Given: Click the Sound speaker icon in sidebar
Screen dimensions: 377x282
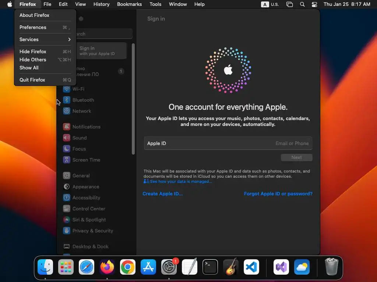Looking at the screenshot, I should pyautogui.click(x=67, y=138).
